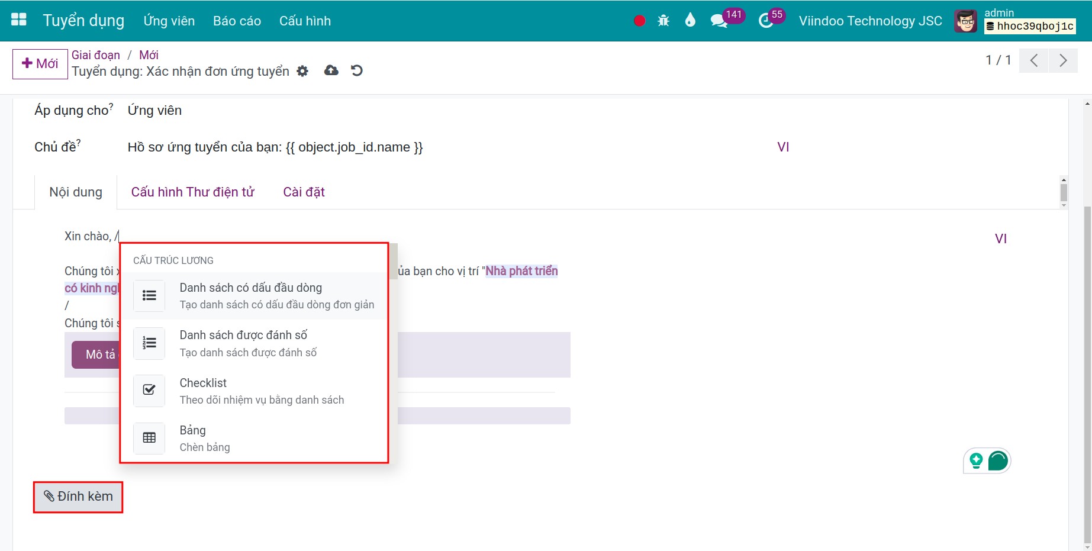Open the admin avatar user menu
The width and height of the screenshot is (1092, 551).
click(x=965, y=20)
